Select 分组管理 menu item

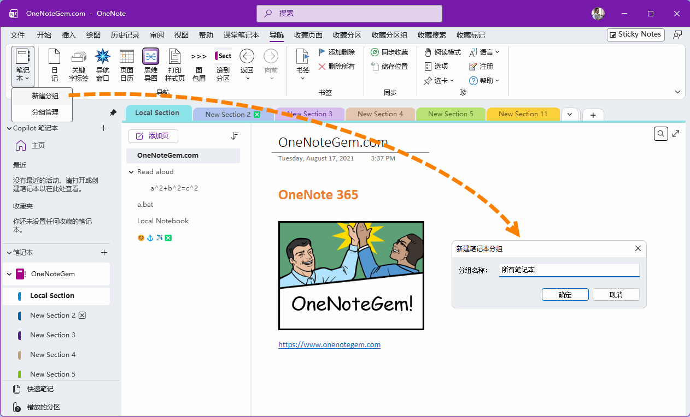(43, 112)
